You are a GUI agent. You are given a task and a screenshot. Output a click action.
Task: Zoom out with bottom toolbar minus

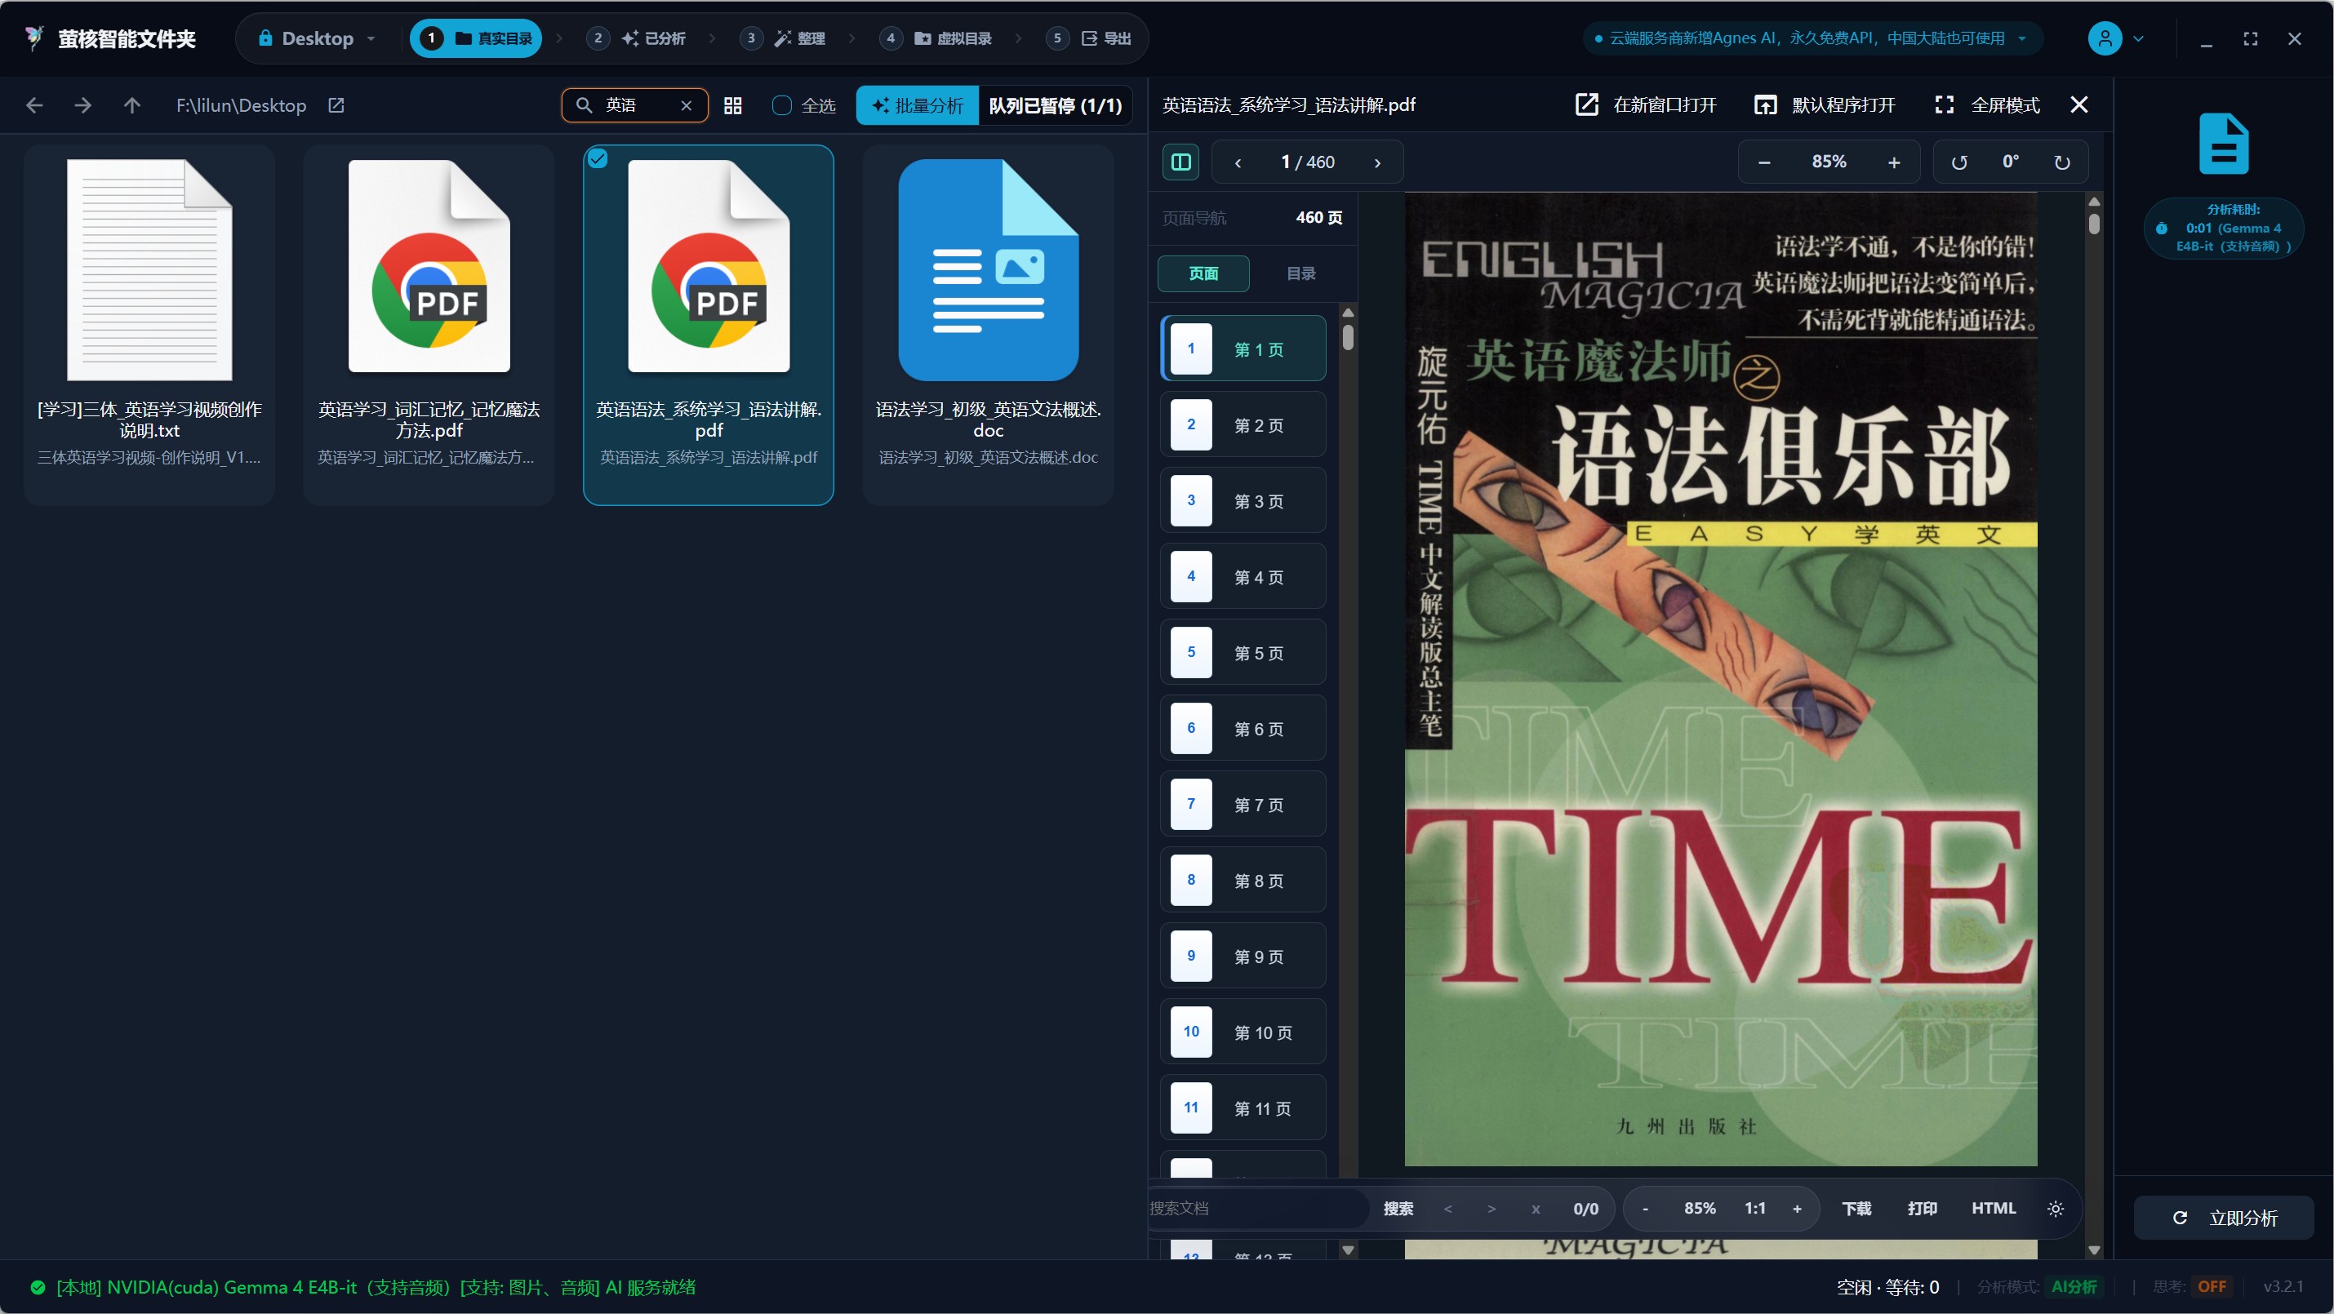click(1646, 1208)
